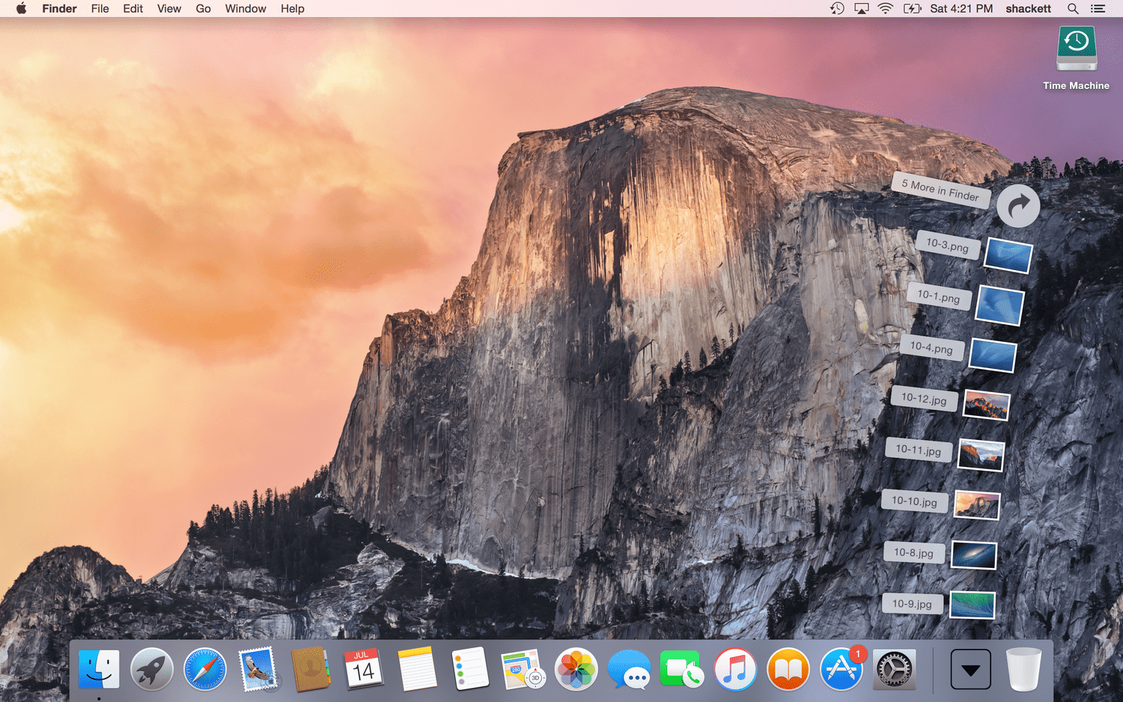Click the round Open in Finder arrow
1123x702 pixels.
point(1018,206)
